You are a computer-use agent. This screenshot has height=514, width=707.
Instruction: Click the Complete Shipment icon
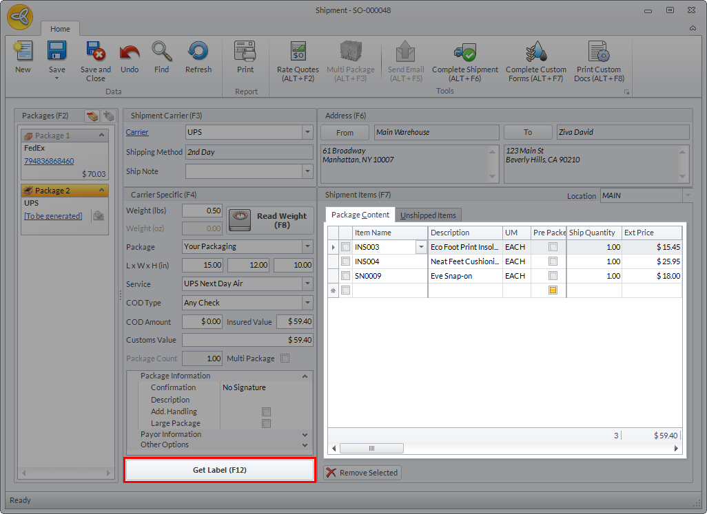coord(465,52)
